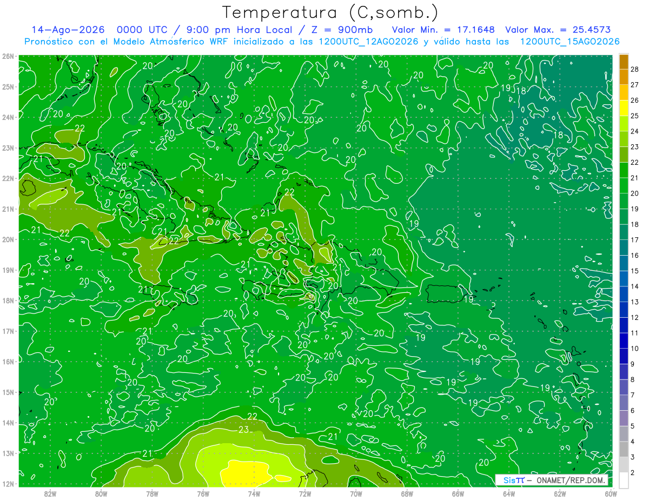Click color legend label '11'
The image size is (649, 501).
(635, 333)
